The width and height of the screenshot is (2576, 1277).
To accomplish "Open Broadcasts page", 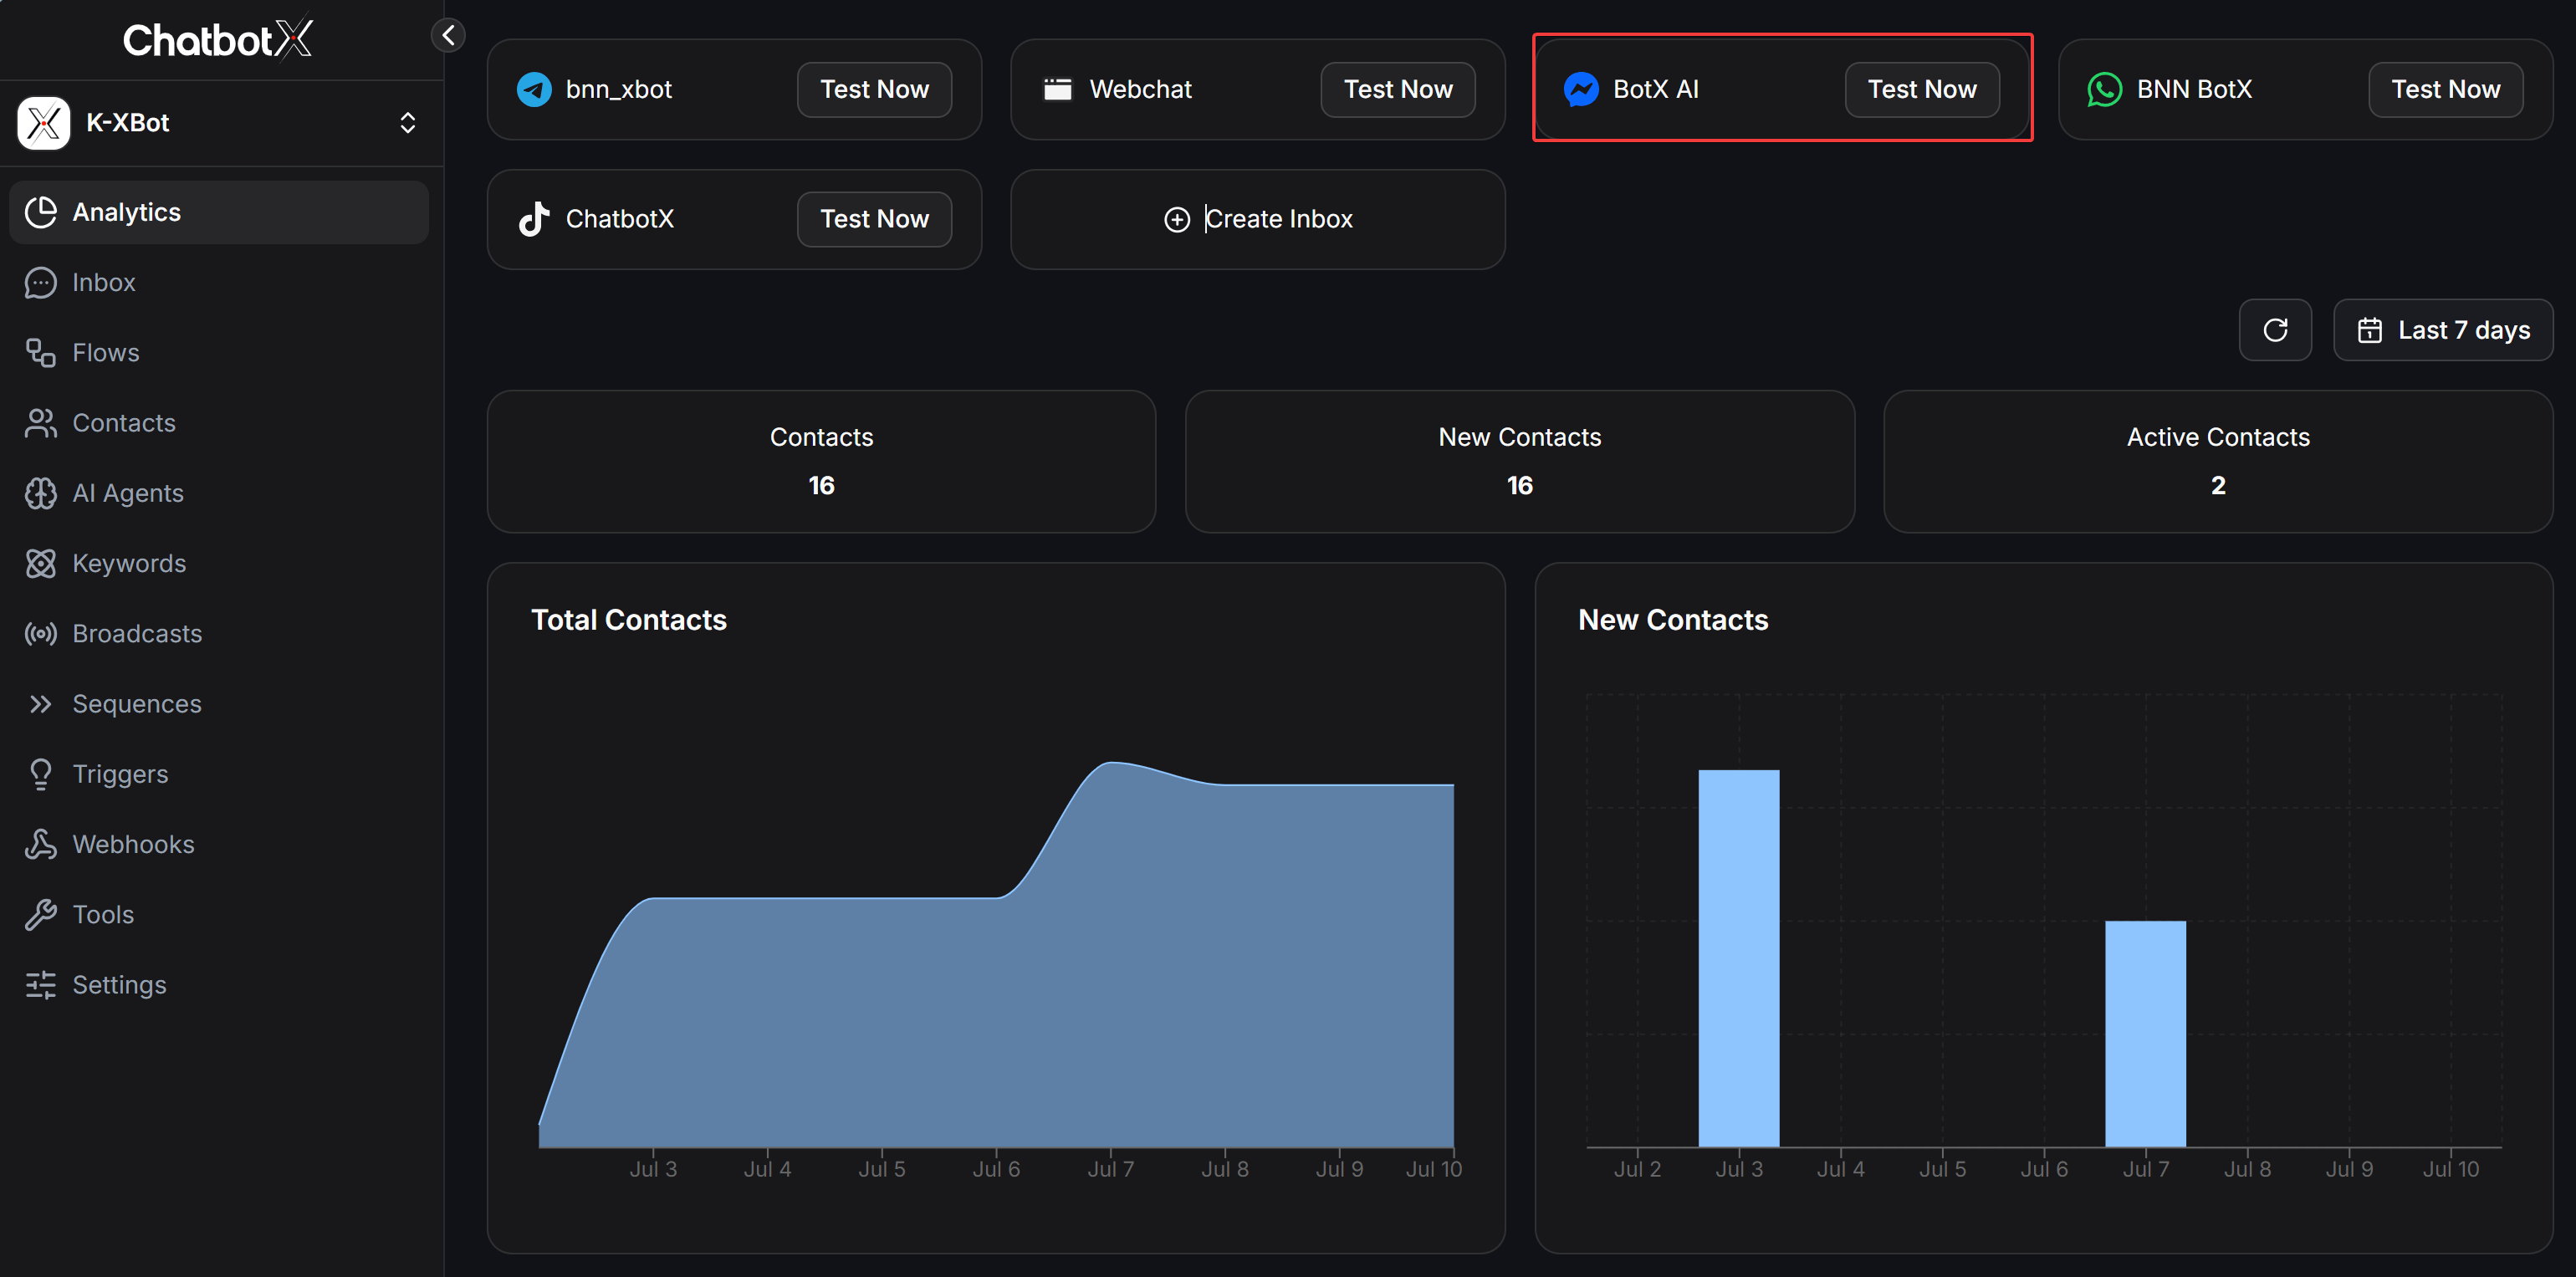I will coord(219,634).
